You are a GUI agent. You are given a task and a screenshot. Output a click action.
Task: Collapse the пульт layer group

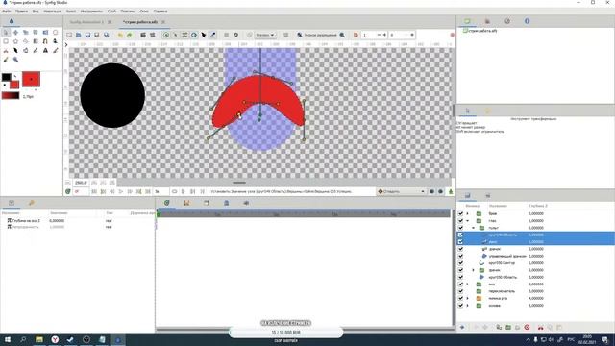[x=474, y=228]
